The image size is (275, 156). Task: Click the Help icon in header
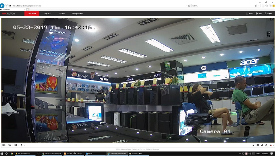click(x=258, y=13)
